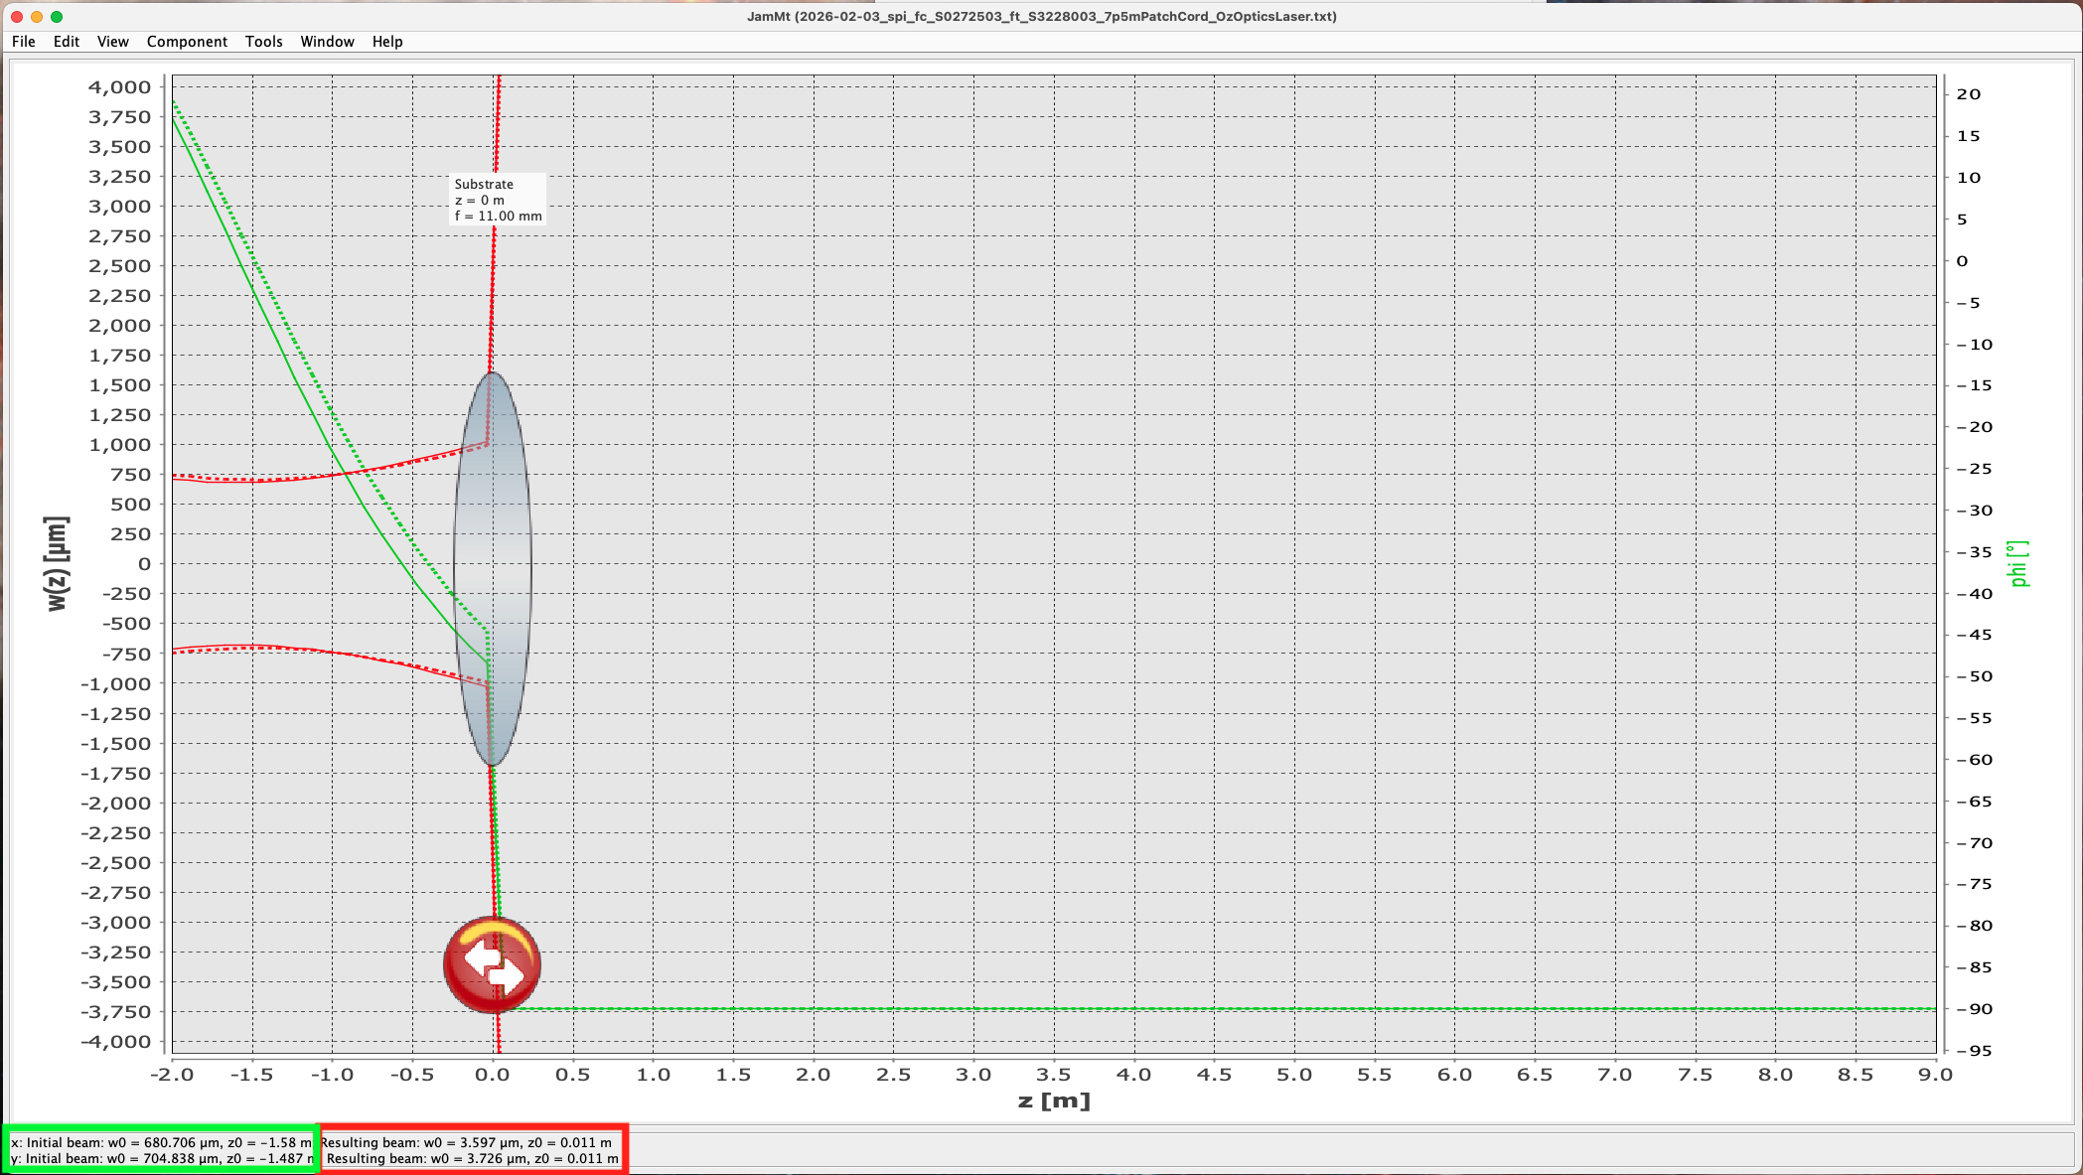Click the Substrate lens label box

(x=497, y=200)
